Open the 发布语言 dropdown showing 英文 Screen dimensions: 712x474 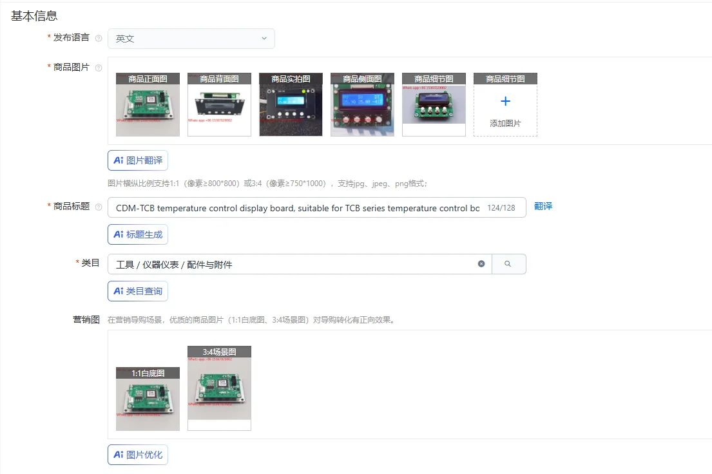[x=191, y=39]
